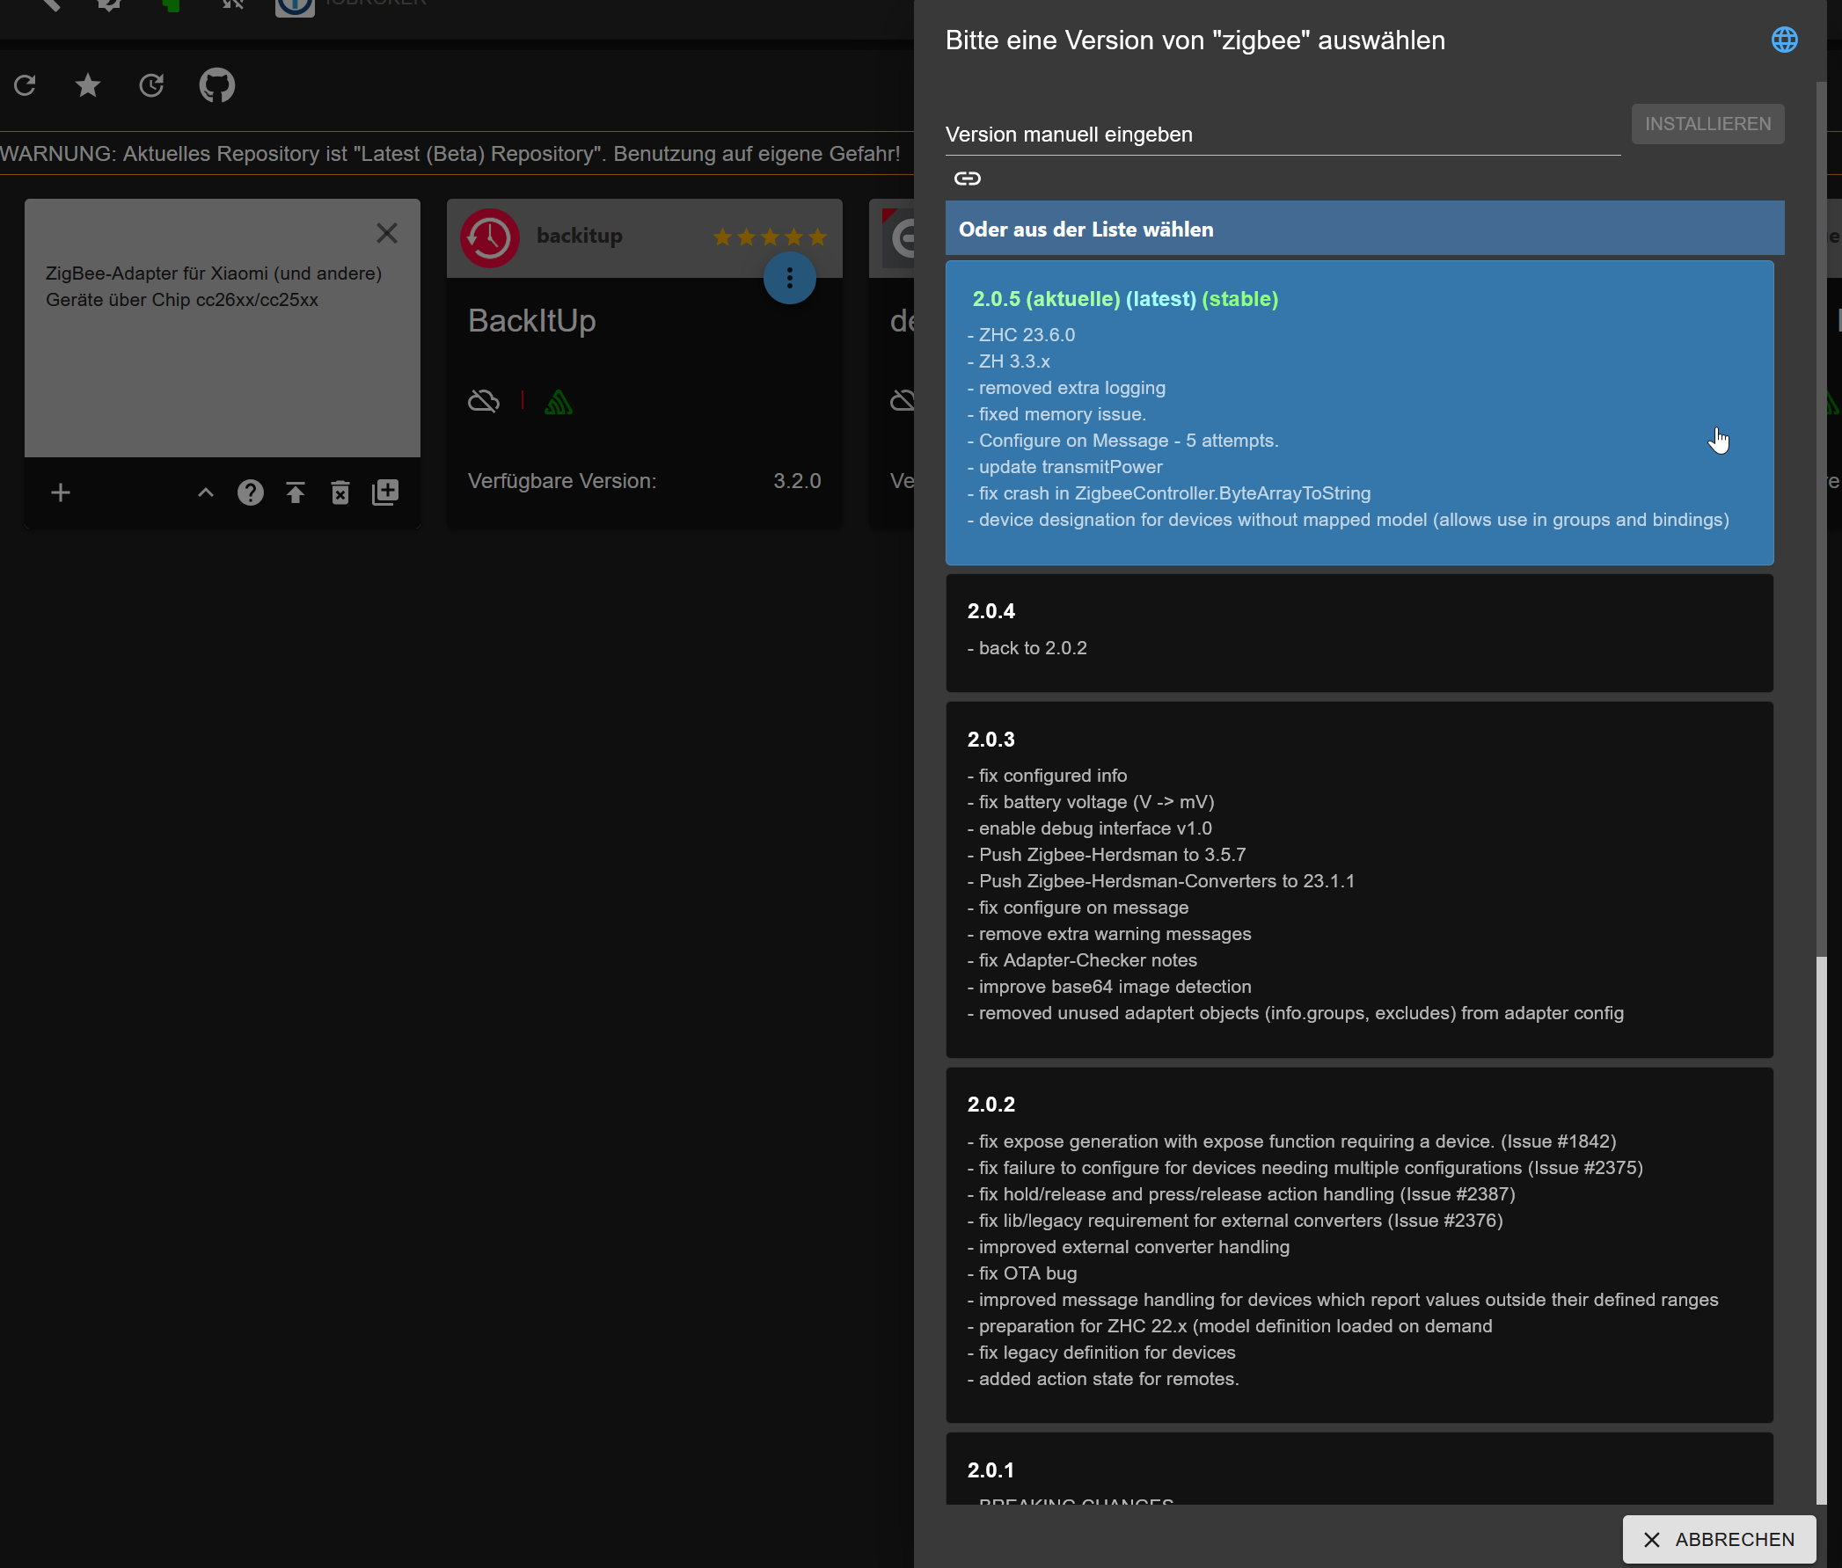Close the zigbee description overlay
The height and width of the screenshot is (1568, 1842).
(x=387, y=234)
